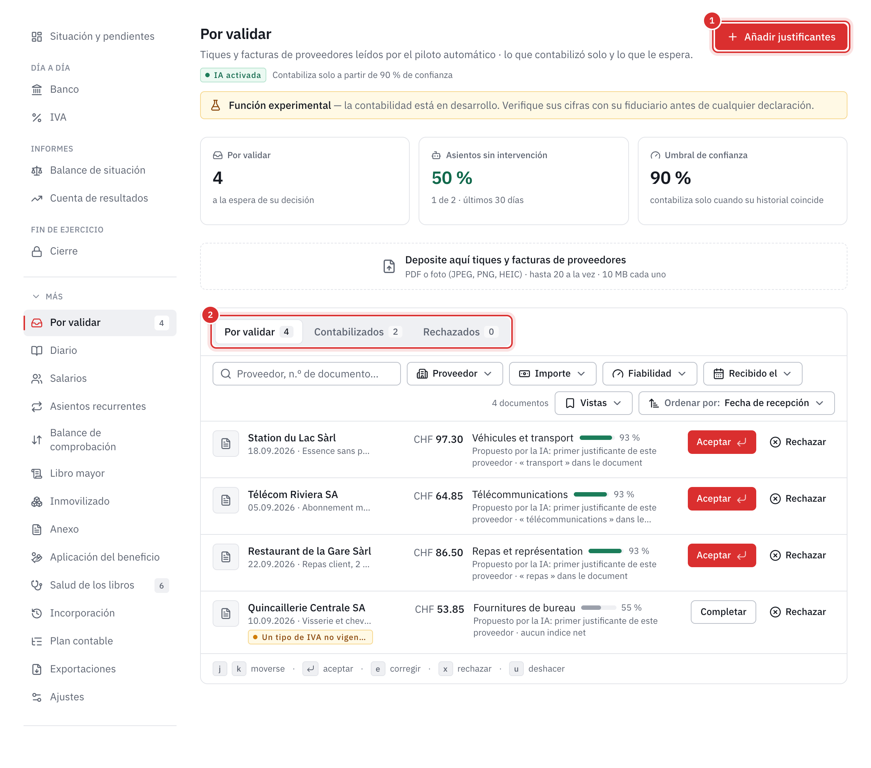The height and width of the screenshot is (768, 871).
Task: Open the Vistas dropdown
Action: point(593,403)
